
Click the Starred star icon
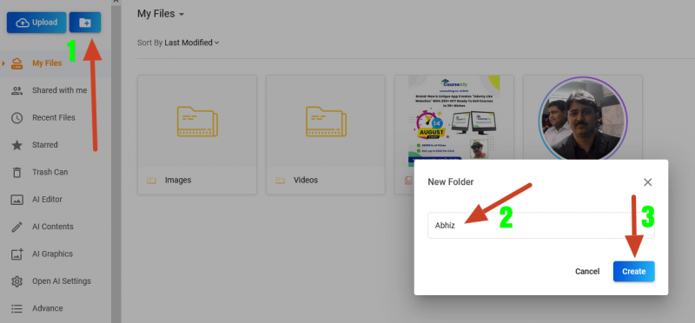coord(17,145)
